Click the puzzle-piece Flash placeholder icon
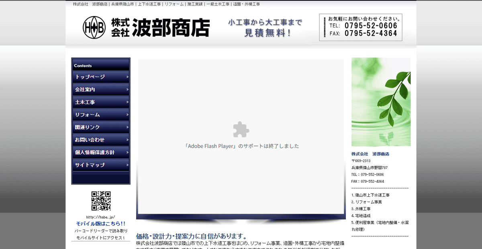Viewport: 482px width, 249px height. (x=241, y=129)
